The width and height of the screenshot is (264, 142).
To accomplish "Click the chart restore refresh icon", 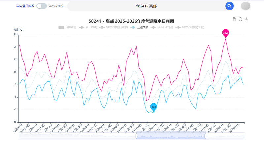I will 240,19.
